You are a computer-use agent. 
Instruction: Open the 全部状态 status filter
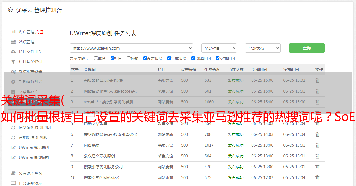click(x=263, y=48)
